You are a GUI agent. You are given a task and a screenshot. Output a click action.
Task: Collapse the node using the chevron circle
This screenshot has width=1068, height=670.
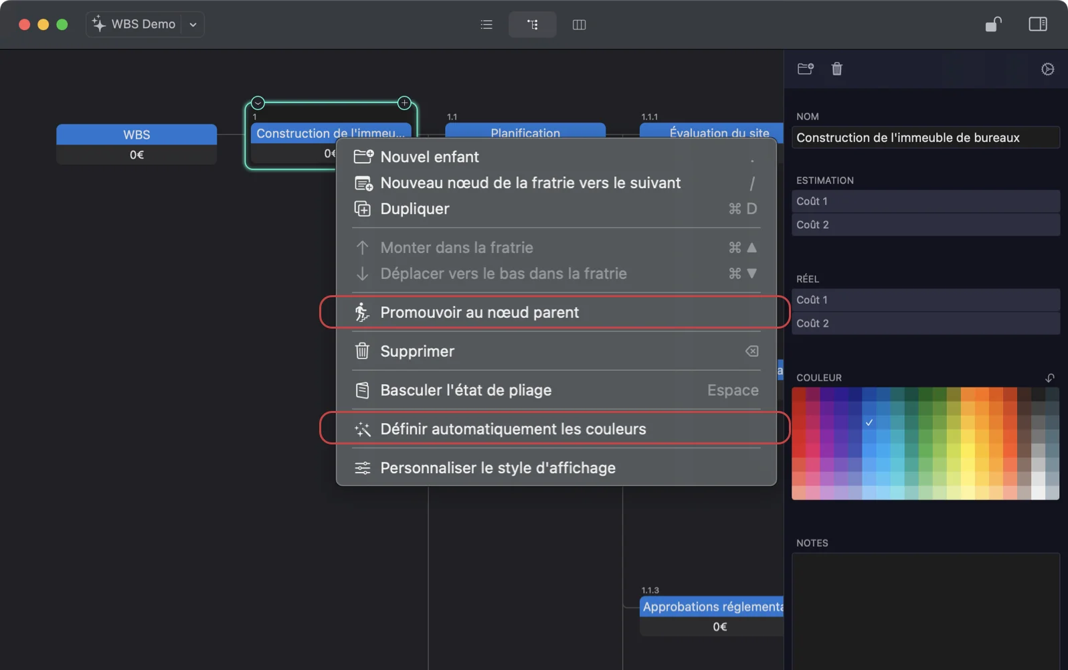click(258, 103)
